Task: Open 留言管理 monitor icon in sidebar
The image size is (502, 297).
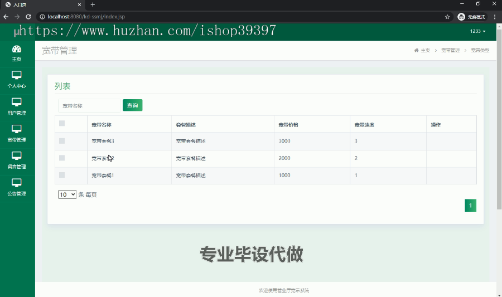Action: pos(17,155)
